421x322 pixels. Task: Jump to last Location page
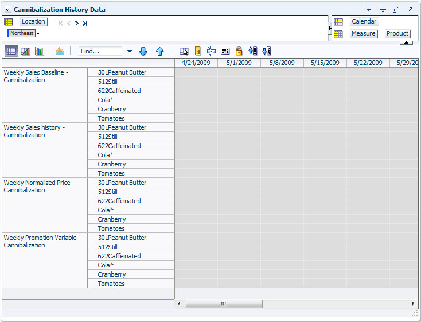(84, 23)
